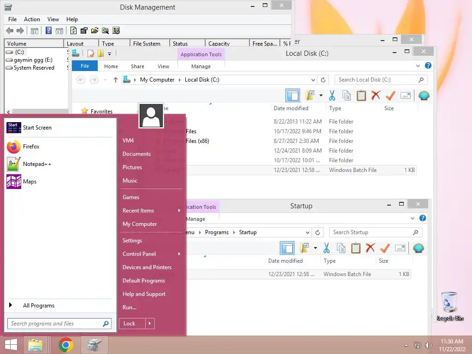Open Properties icon in Disk Management toolbar
Viewport: 472px width, 354px height.
coord(84,30)
